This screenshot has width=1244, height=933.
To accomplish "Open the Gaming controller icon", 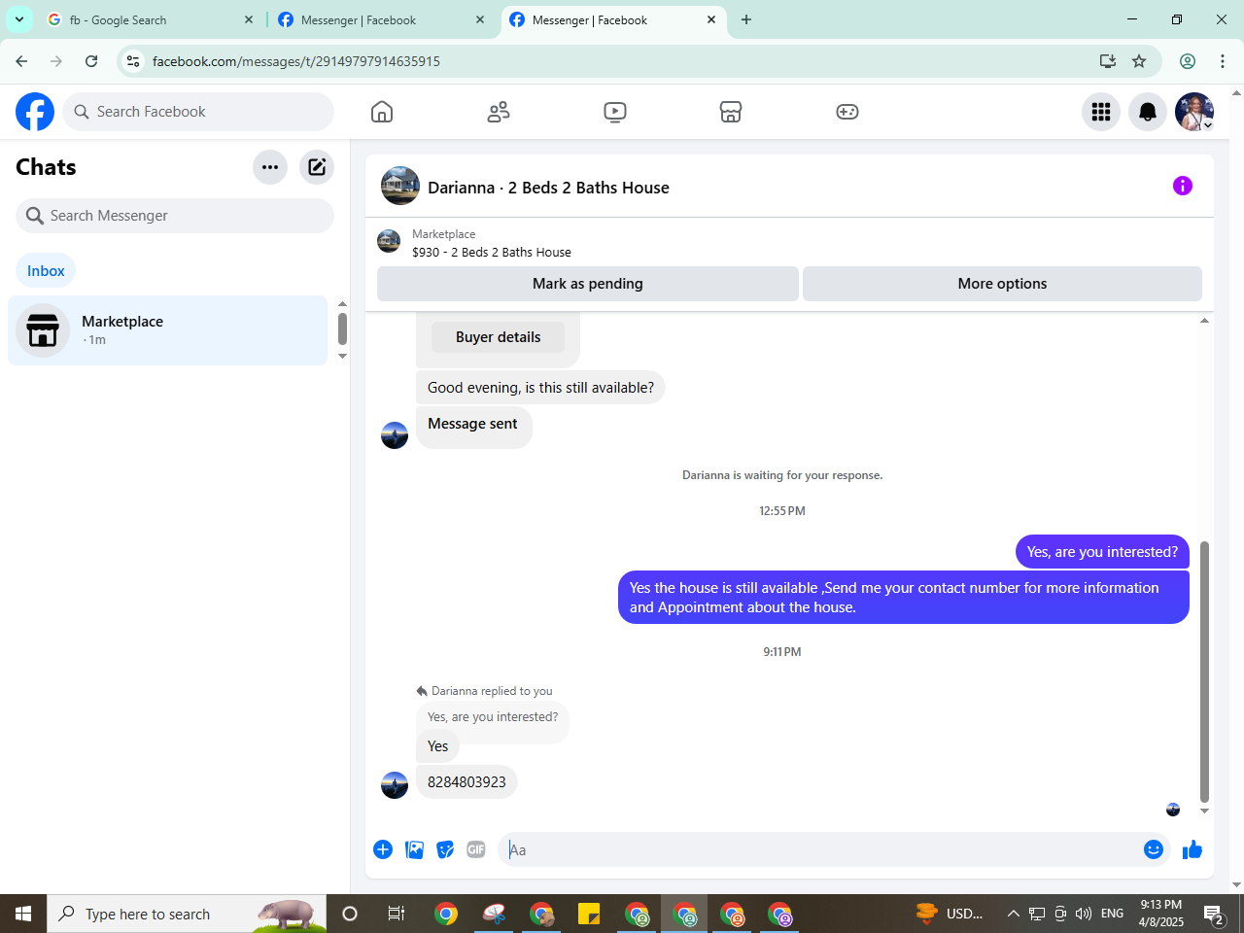I will pyautogui.click(x=847, y=112).
